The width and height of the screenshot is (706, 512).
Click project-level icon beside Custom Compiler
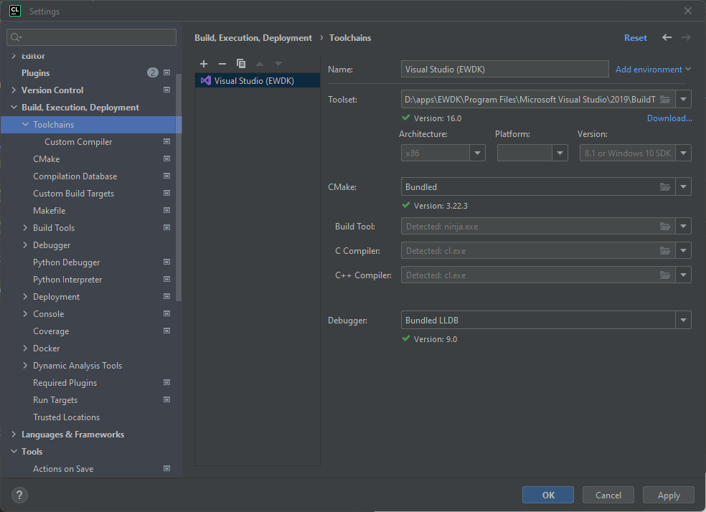166,141
